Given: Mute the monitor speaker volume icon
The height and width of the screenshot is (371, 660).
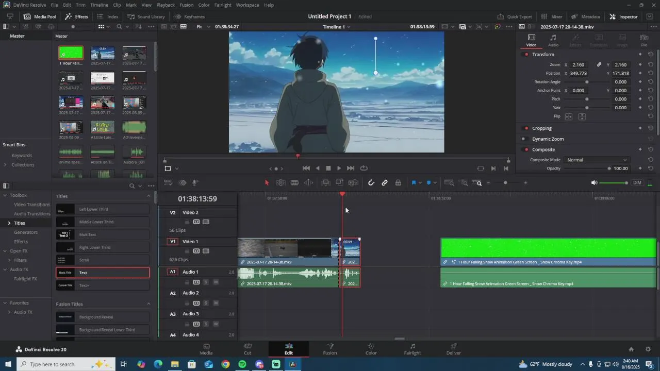Looking at the screenshot, I should coord(594,183).
